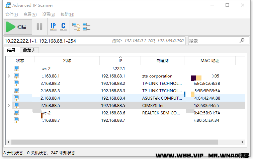This screenshot has width=253, height=159.
Task: Click computer icon of the 192.168.88.7 row
Action: (16, 120)
